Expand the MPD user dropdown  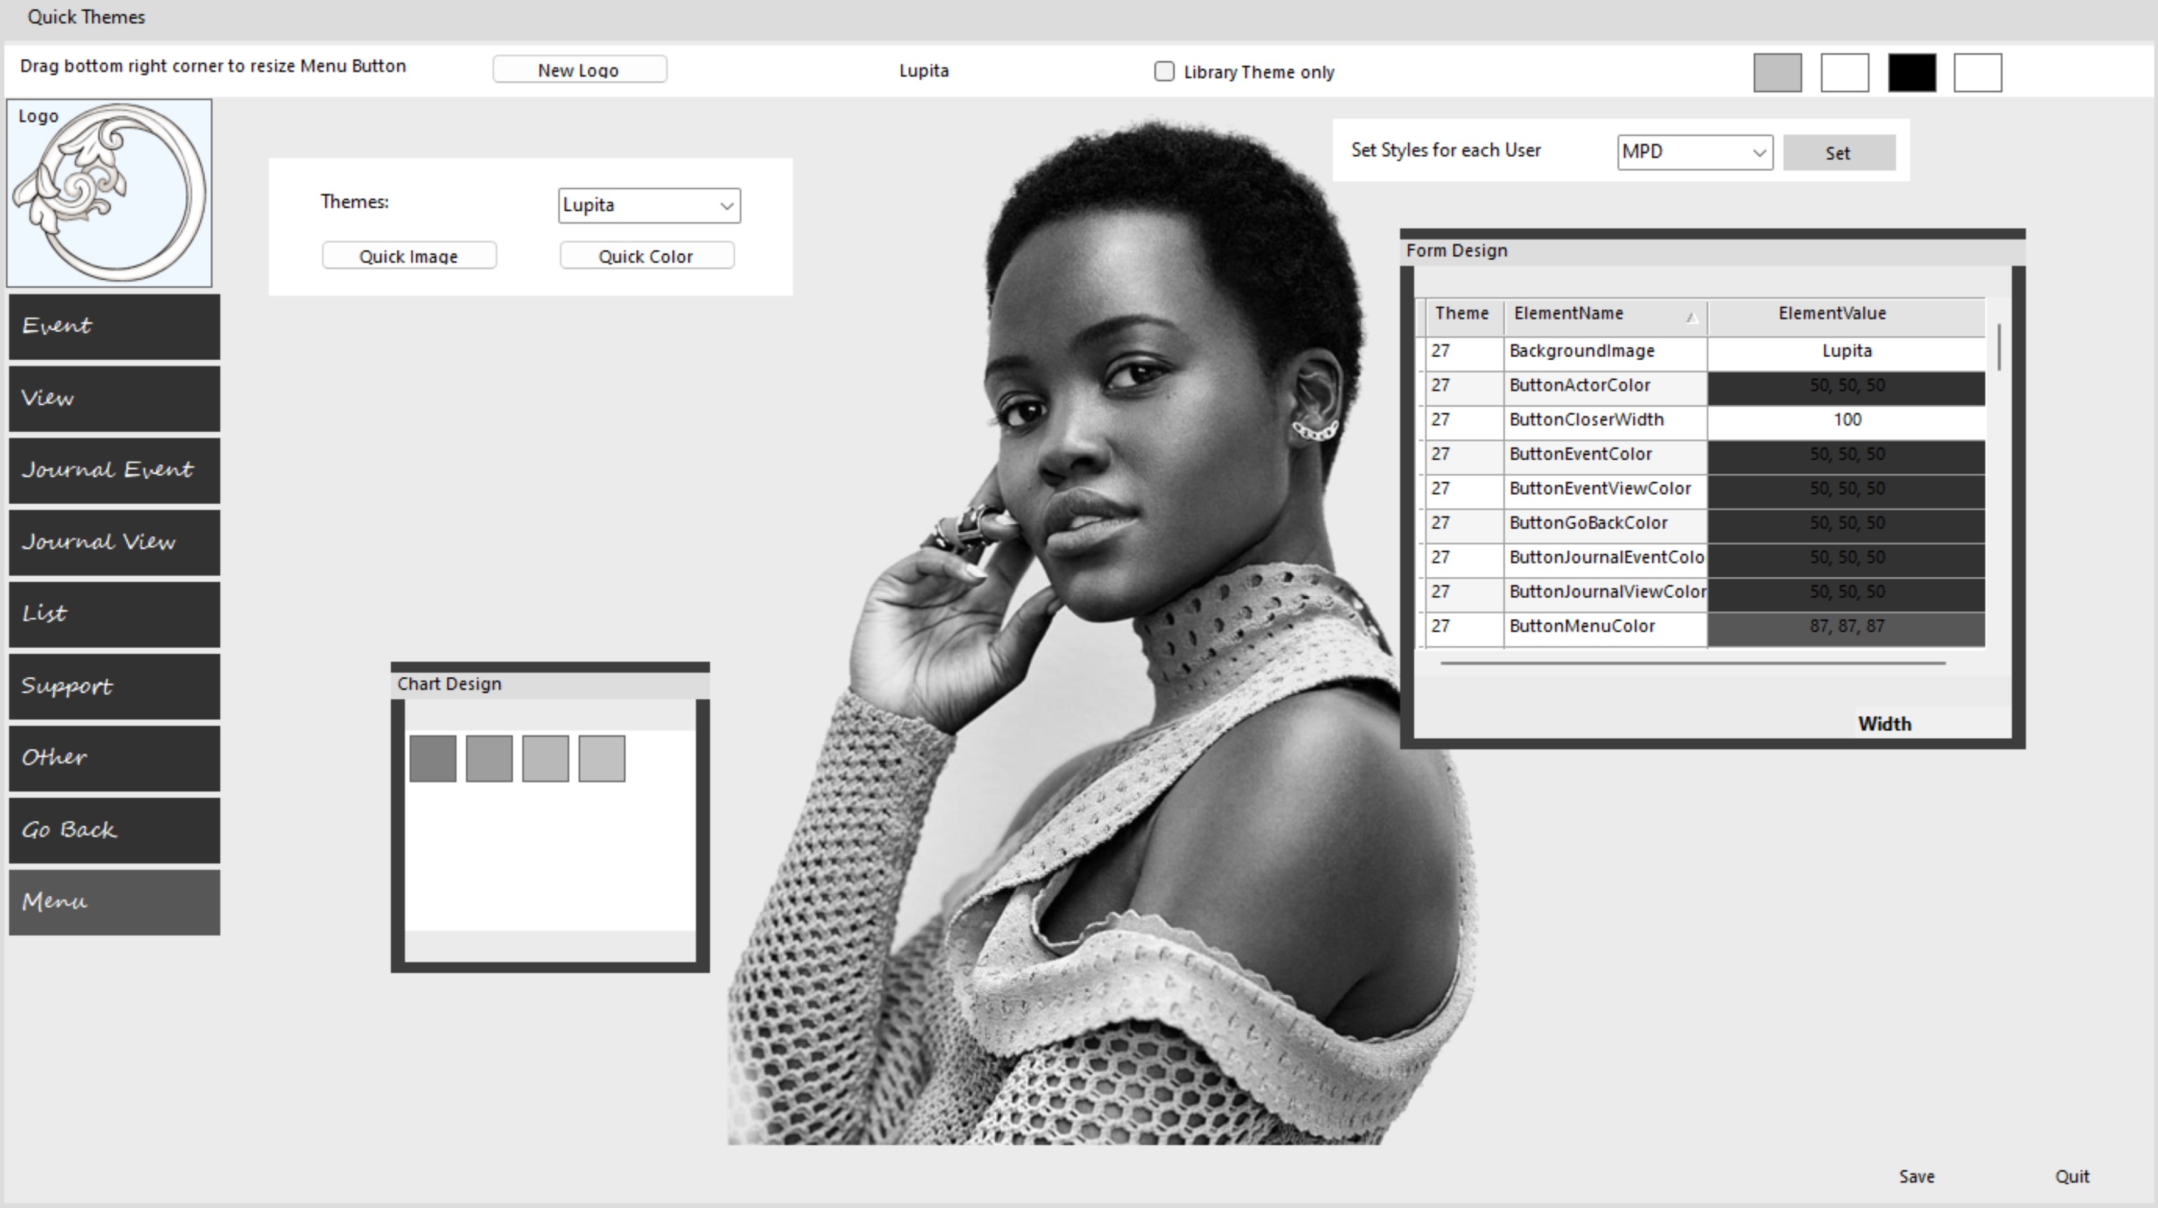click(1759, 153)
